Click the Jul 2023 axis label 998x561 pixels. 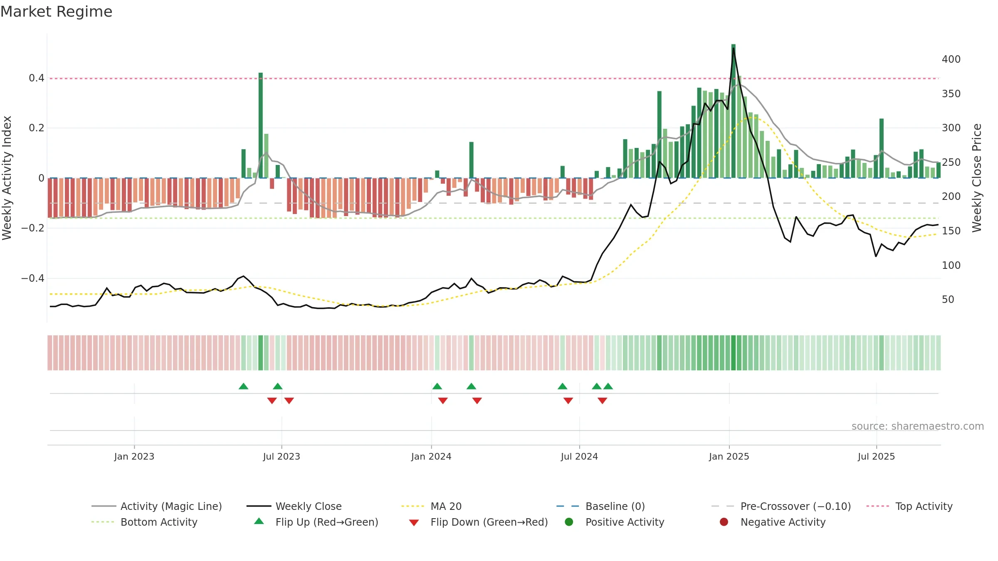point(282,456)
